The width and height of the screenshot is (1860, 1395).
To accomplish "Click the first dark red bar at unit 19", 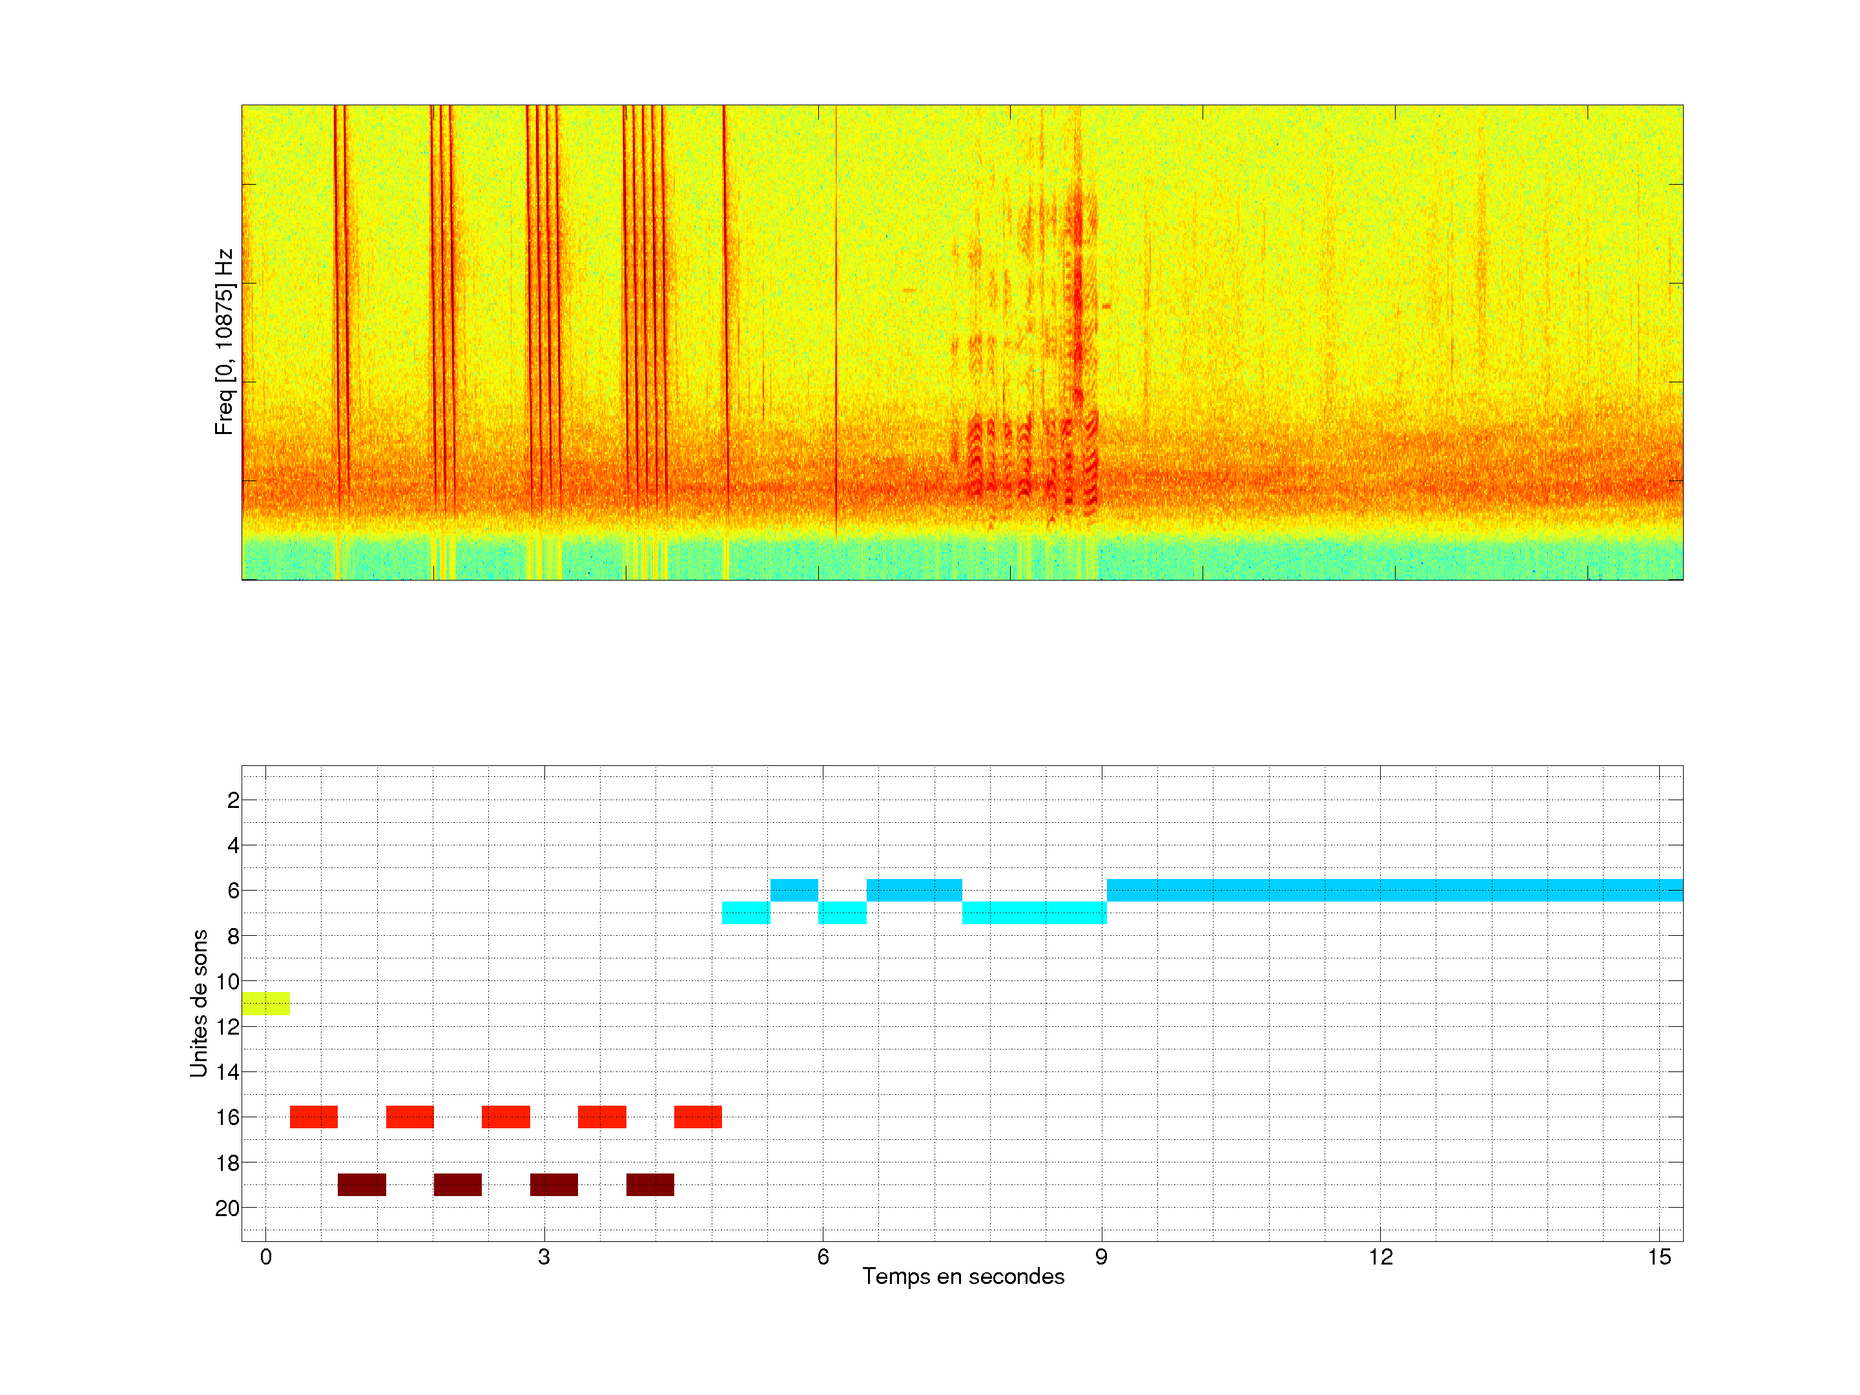I will pos(362,1185).
